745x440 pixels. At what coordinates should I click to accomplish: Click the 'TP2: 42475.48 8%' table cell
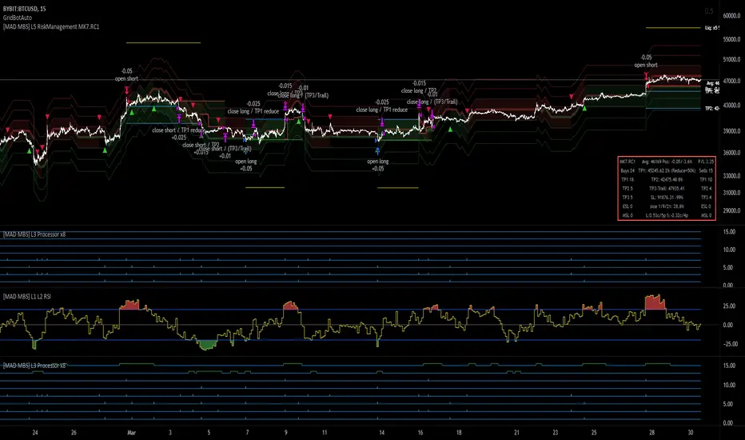(x=667, y=179)
